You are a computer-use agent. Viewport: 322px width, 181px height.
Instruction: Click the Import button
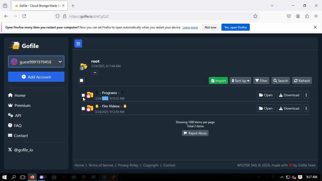[x=218, y=80]
